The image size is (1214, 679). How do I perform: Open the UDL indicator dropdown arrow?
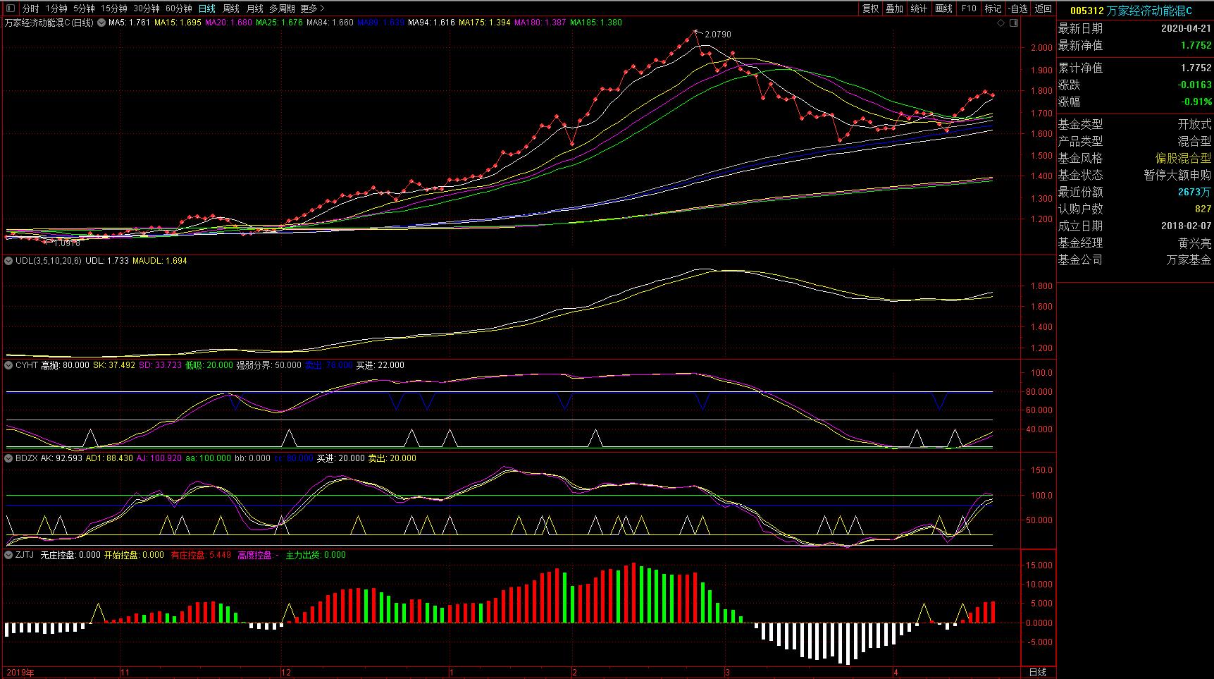click(x=9, y=261)
